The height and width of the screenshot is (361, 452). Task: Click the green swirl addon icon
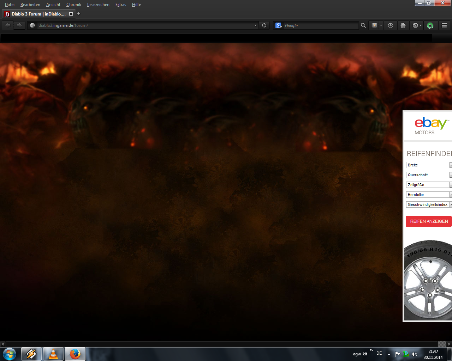point(430,25)
